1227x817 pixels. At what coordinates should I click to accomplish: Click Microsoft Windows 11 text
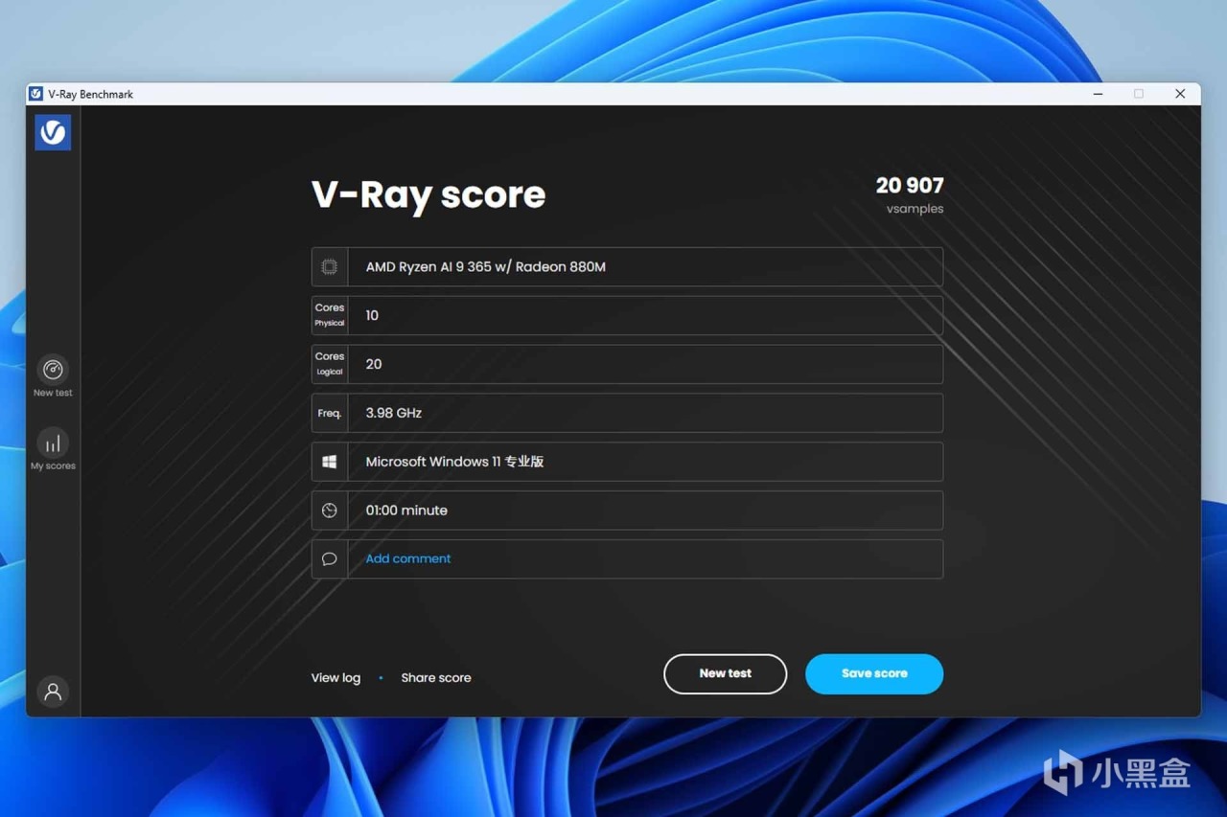[x=454, y=462]
